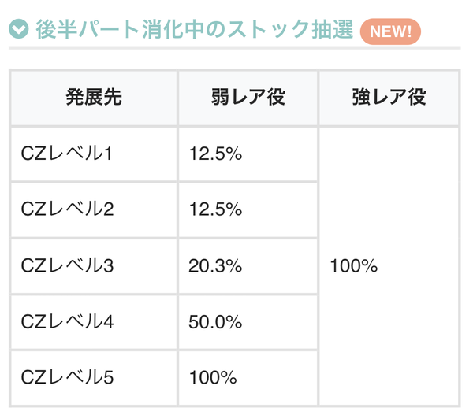Click the merged 100% 強レア役 cell

(x=389, y=266)
